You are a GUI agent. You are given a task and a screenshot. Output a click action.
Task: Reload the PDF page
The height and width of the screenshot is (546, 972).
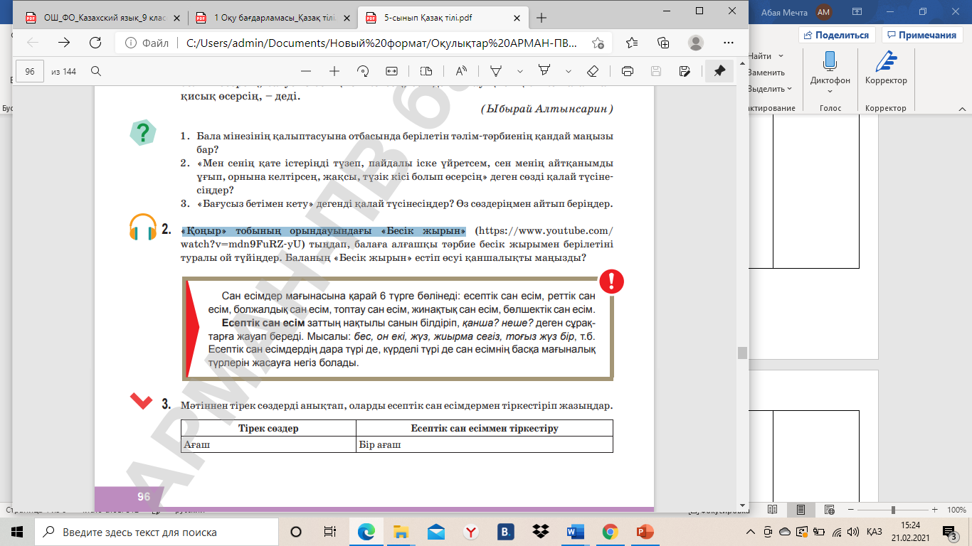point(95,43)
